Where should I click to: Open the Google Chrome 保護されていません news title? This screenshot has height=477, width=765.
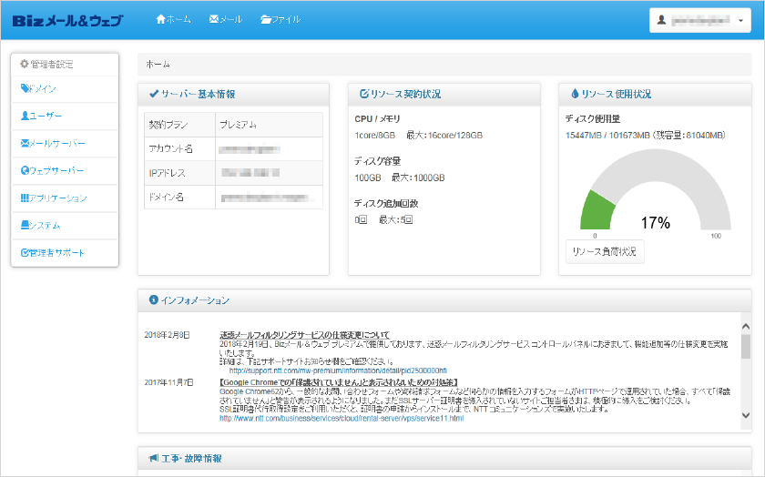[x=339, y=382]
